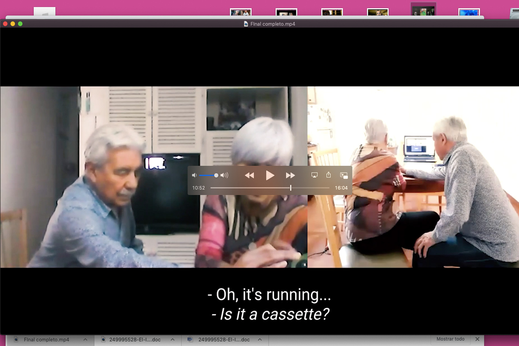The height and width of the screenshot is (346, 519).
Task: Click the playback timeline scrubber handle
Action: coord(291,188)
